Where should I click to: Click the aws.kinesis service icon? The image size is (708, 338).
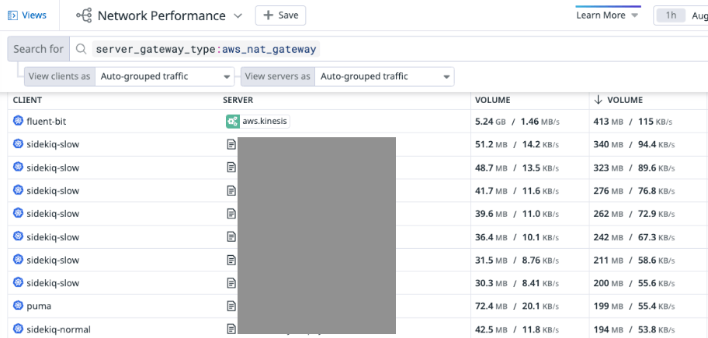tap(233, 121)
